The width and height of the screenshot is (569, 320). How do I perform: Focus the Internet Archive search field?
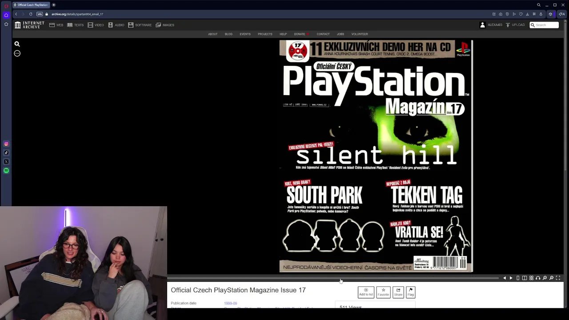tap(544, 25)
